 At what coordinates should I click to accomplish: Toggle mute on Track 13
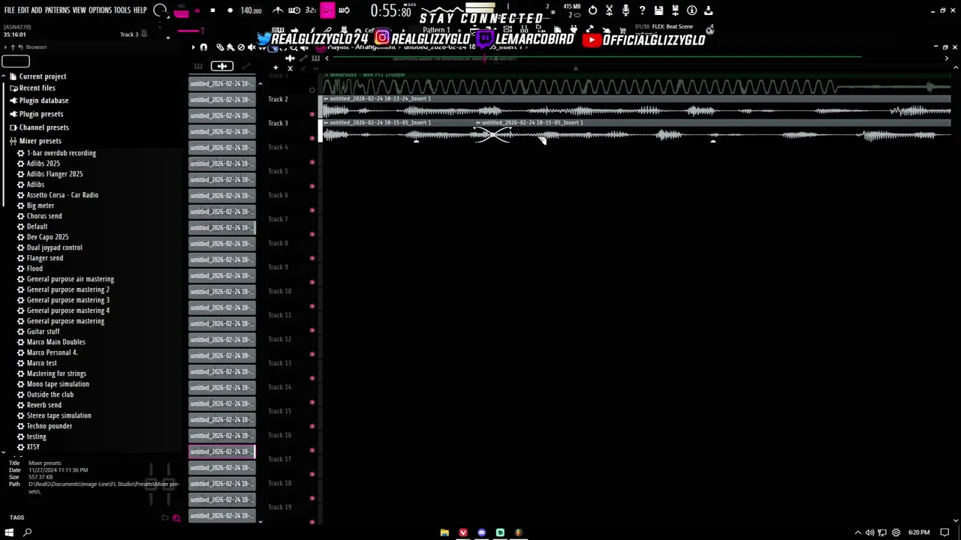point(312,378)
